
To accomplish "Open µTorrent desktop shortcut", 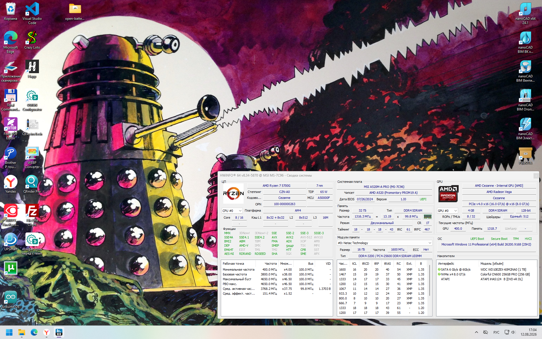I will click(x=11, y=270).
